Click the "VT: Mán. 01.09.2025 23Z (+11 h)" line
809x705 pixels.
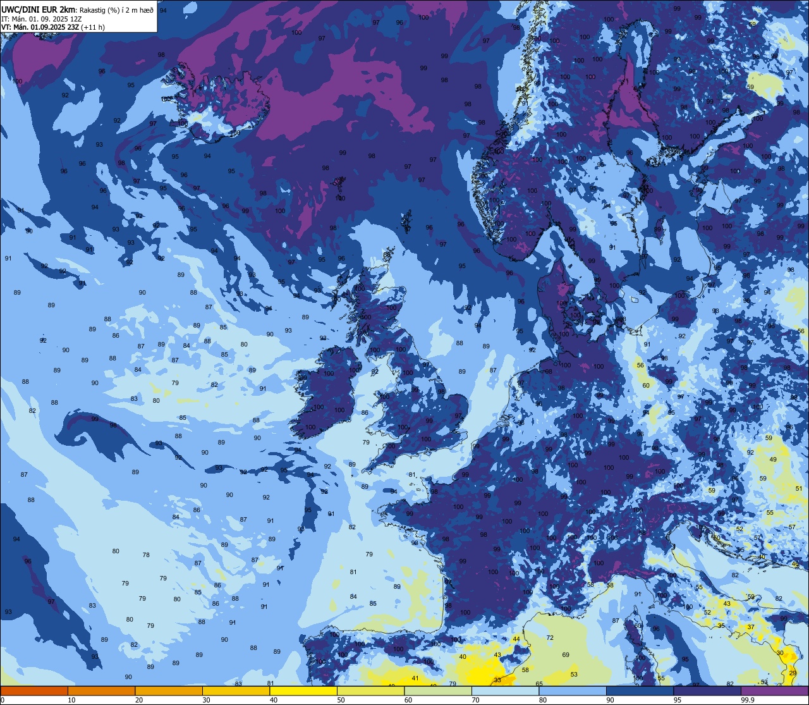(x=53, y=27)
